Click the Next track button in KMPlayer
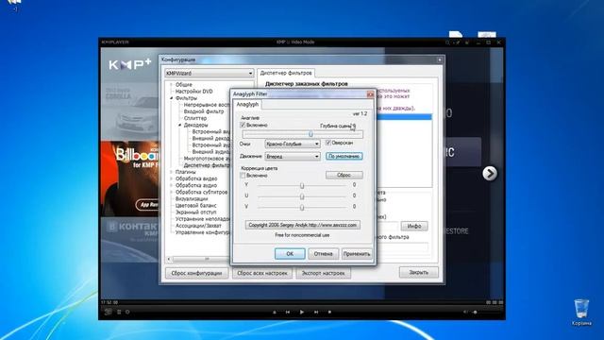This screenshot has width=604, height=340. (x=316, y=312)
